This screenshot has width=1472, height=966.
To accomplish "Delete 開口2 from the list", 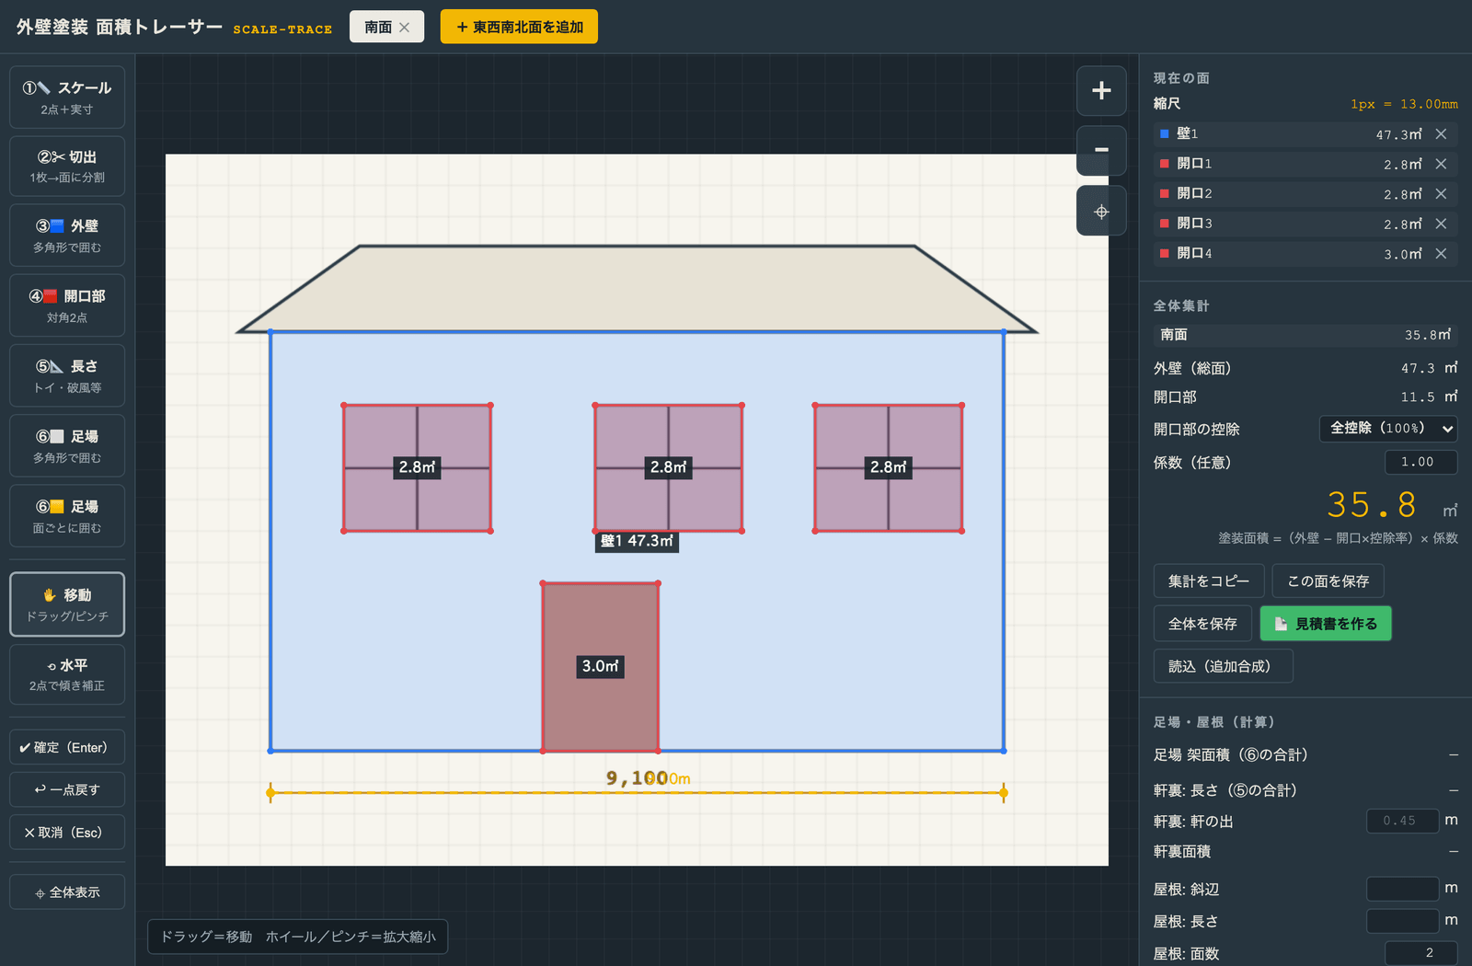I will click(x=1441, y=194).
